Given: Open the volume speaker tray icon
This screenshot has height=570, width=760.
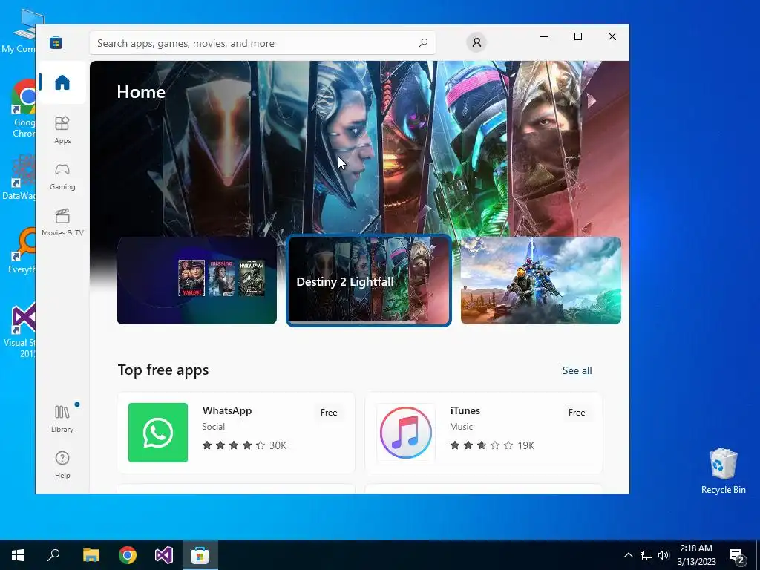Looking at the screenshot, I should [664, 555].
